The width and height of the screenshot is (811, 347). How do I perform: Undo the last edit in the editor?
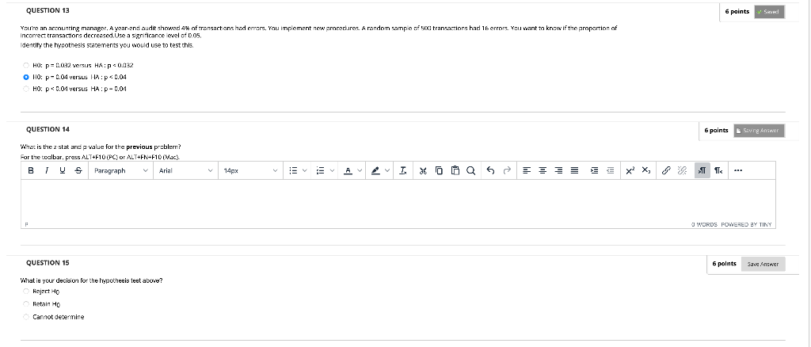pyautogui.click(x=491, y=170)
